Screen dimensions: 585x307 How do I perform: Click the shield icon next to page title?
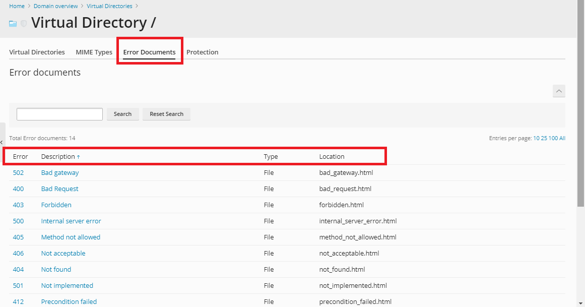point(23,24)
